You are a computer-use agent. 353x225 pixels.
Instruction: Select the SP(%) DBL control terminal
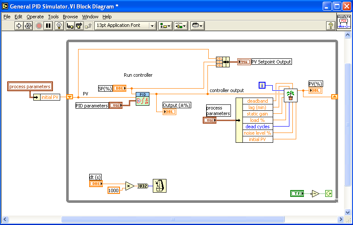pyautogui.click(x=120, y=88)
